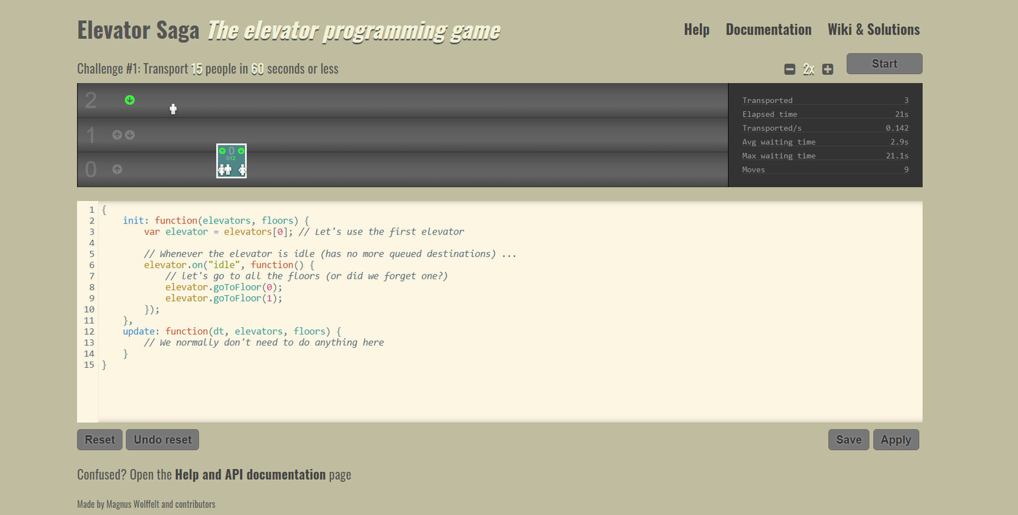
Task: Click the 'The elevator programming game' subtitle
Action: pos(354,30)
